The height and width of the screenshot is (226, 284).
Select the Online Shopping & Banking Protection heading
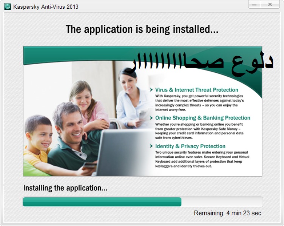(x=202, y=118)
